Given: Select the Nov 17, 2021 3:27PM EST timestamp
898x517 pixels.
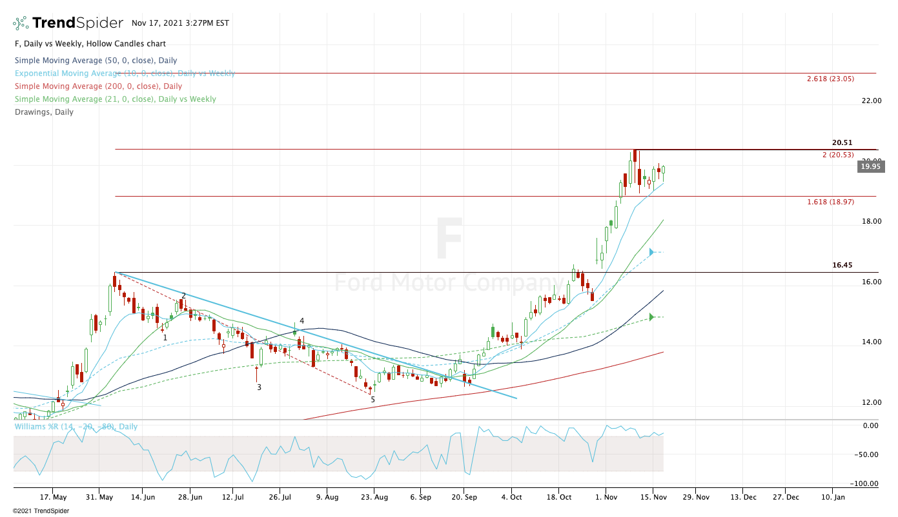Looking at the screenshot, I should [180, 23].
